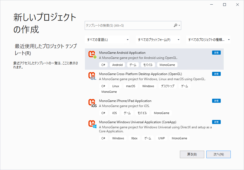Click the C# tag in OpenGL template
244x170 pixels.
point(103,86)
